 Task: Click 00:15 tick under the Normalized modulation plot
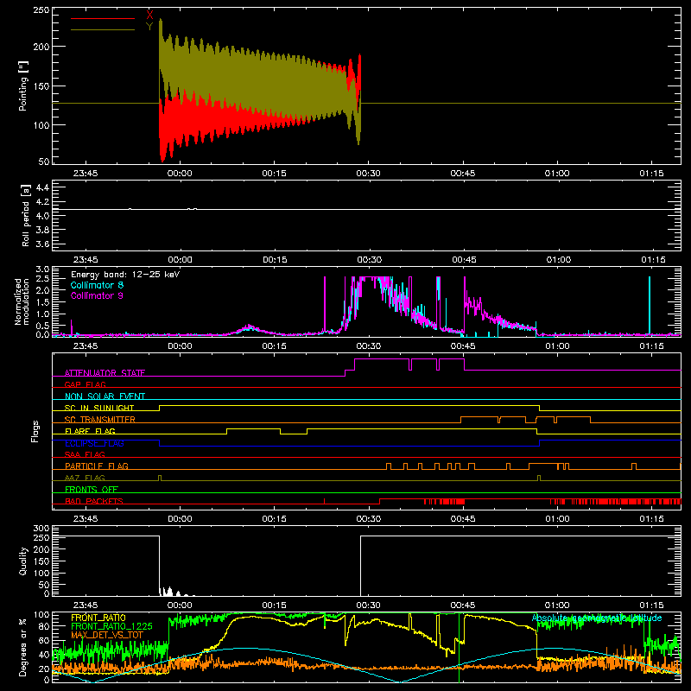click(274, 346)
